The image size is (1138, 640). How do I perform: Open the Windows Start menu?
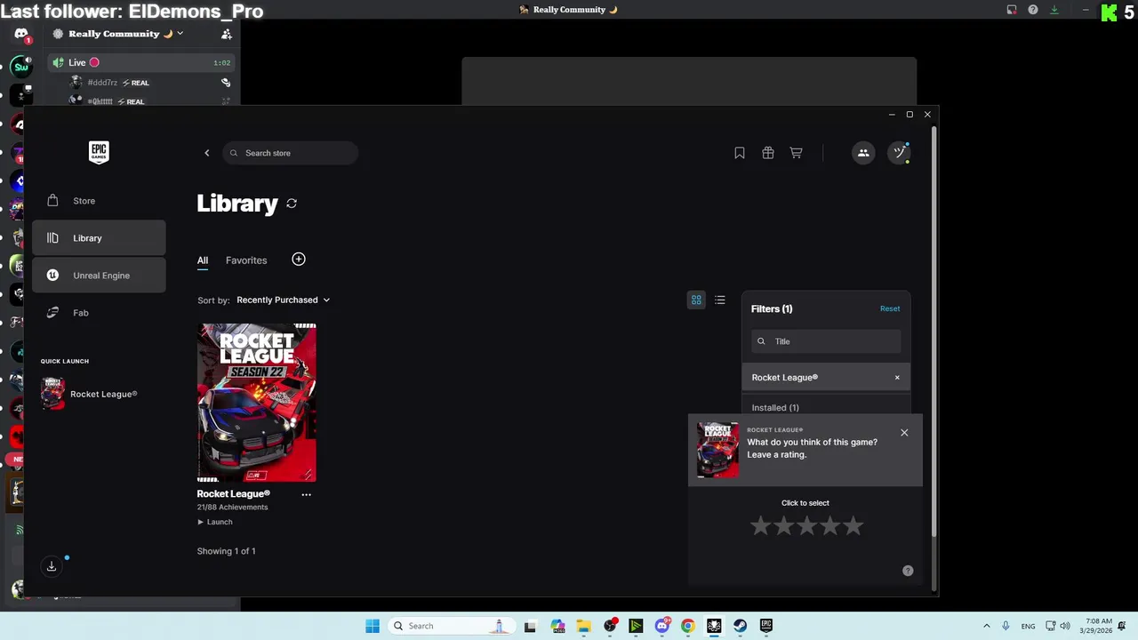373,626
